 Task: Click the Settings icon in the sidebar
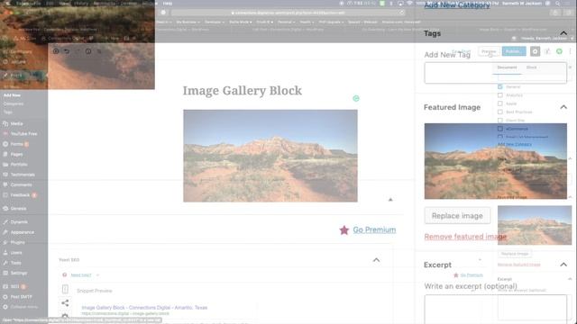[x=5, y=274]
